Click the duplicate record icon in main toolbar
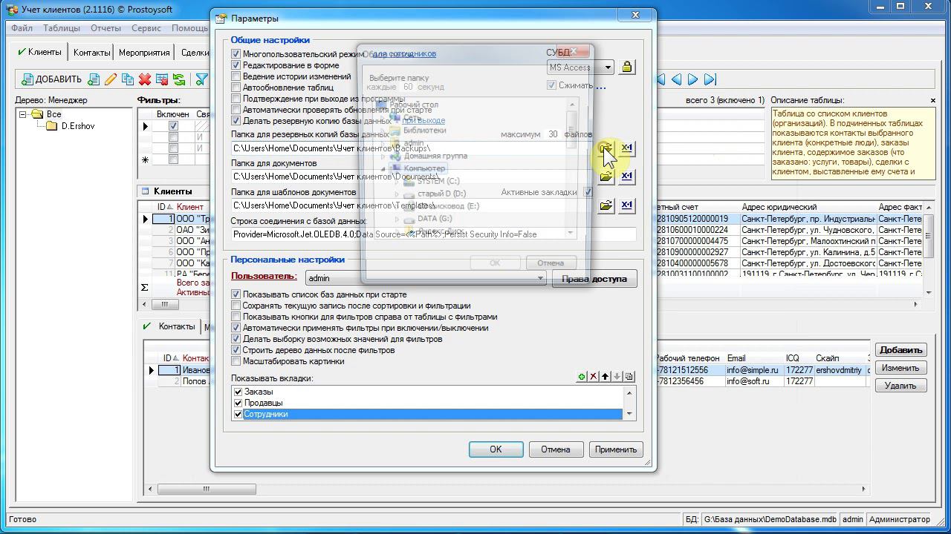 tap(128, 79)
